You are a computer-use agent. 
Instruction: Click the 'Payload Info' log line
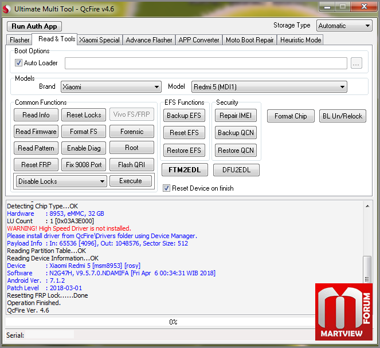(97, 243)
